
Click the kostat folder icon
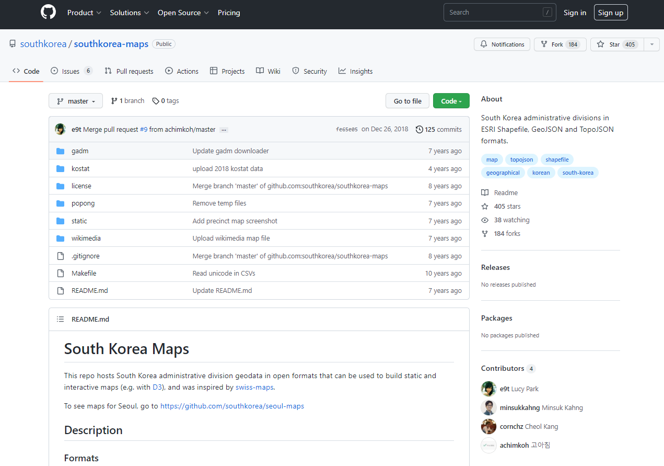click(60, 168)
